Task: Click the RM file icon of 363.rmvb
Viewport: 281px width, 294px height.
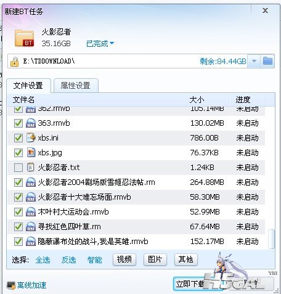Action: click(31, 123)
